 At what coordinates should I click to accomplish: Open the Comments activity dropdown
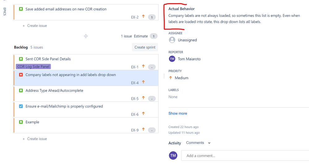coord(198,143)
